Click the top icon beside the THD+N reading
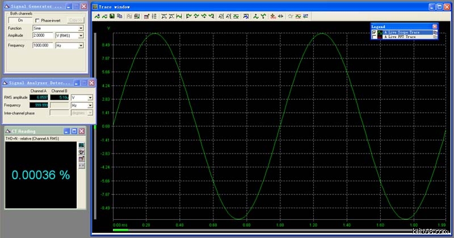 [81, 146]
